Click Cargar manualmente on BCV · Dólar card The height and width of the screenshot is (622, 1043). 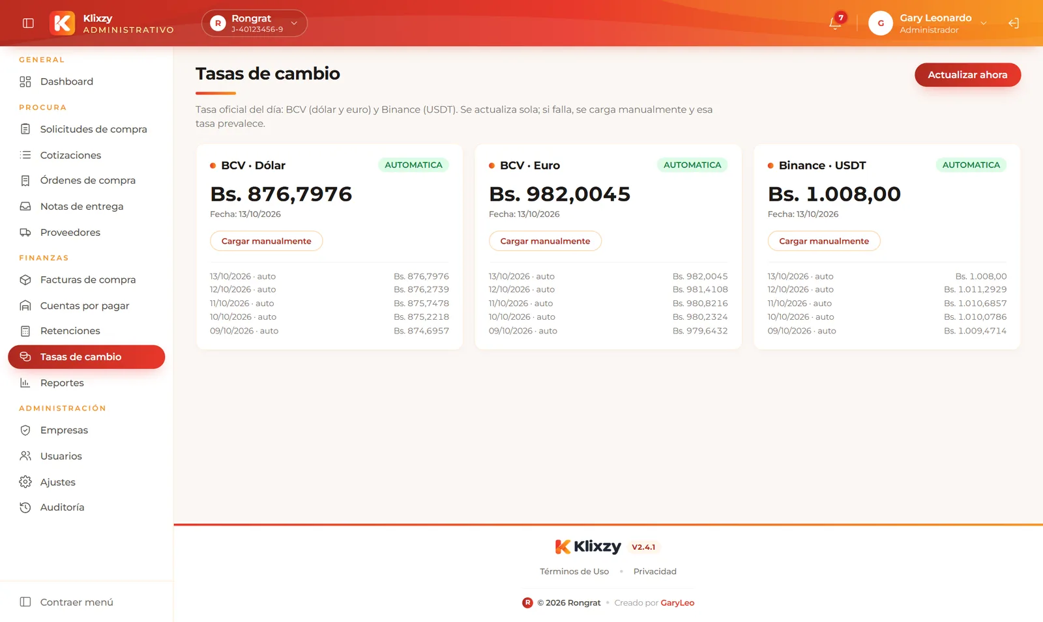click(267, 241)
